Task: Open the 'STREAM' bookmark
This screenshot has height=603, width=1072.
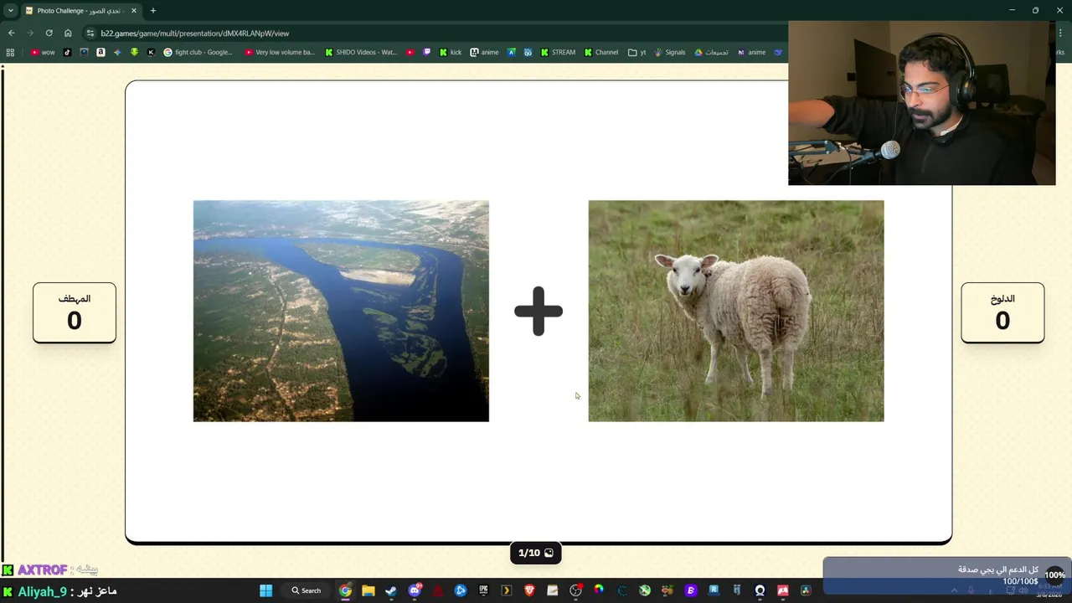Action: click(558, 52)
